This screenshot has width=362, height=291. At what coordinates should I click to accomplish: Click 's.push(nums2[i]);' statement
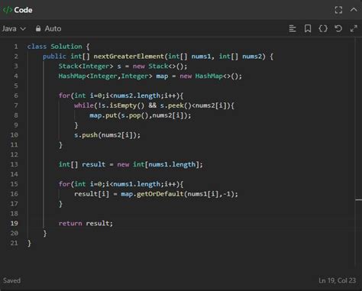107,135
